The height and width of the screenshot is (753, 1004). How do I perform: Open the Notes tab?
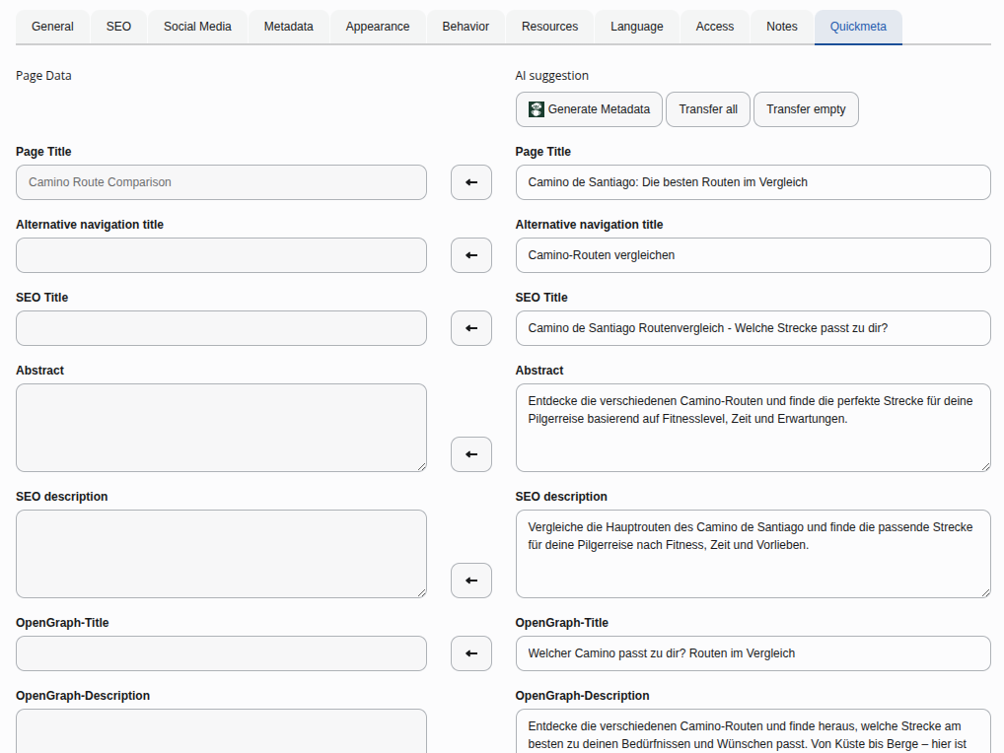tap(782, 27)
